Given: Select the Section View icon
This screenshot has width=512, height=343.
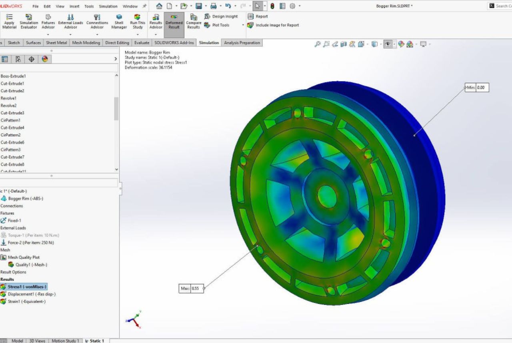Looking at the screenshot, I should tap(344, 44).
